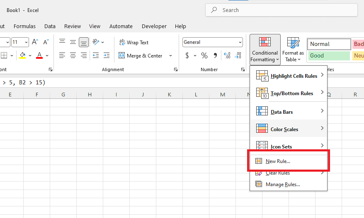364x218 pixels.
Task: Switch to Review ribbon tab
Action: (x=73, y=26)
